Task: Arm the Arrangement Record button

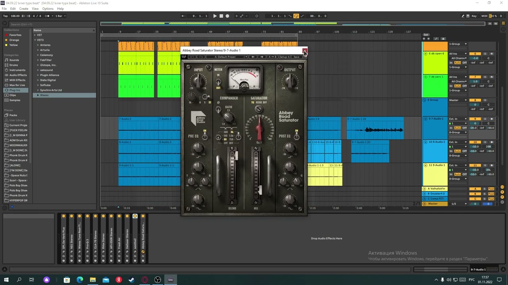Action: point(227,16)
